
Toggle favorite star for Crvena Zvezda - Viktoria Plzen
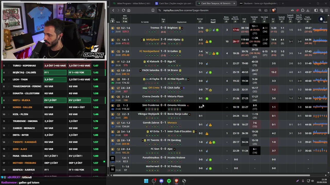[113, 97]
